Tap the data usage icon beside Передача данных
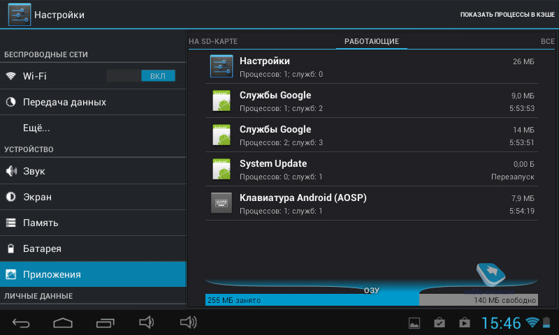 [x=11, y=102]
